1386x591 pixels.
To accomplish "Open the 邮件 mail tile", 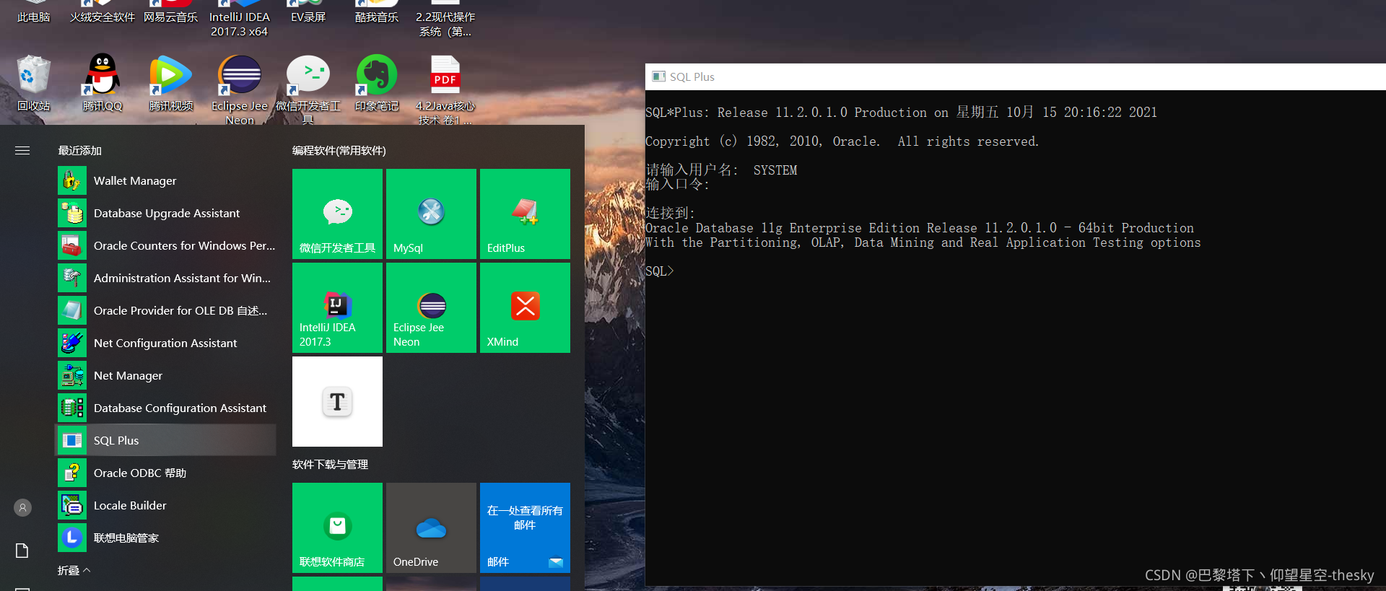I will pos(525,527).
